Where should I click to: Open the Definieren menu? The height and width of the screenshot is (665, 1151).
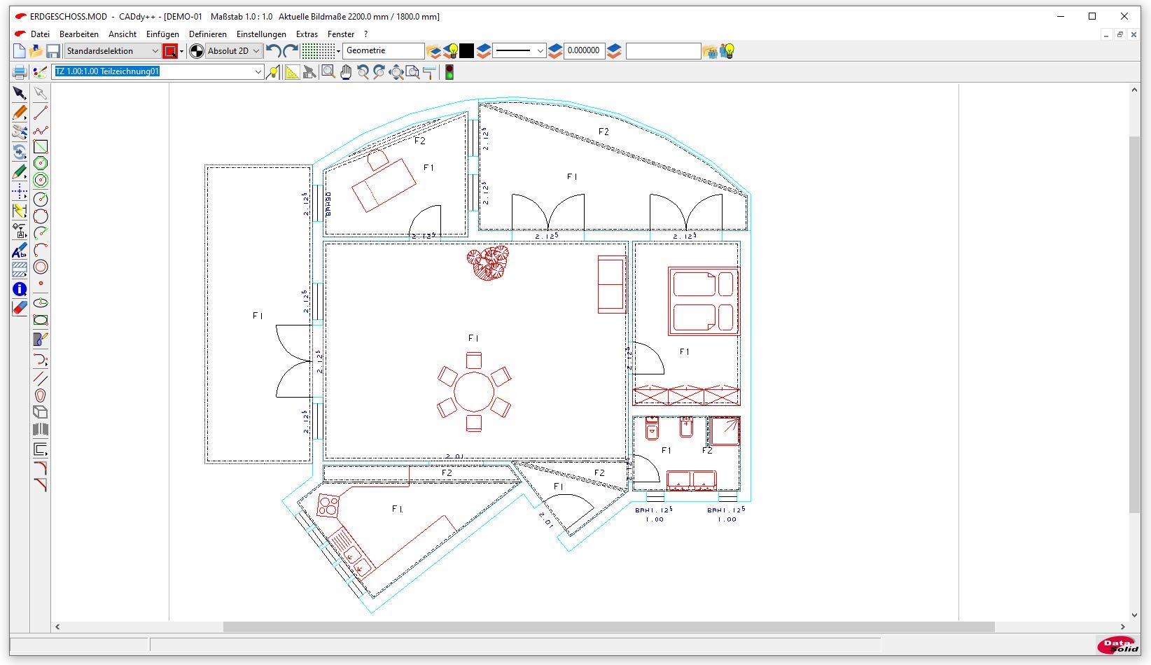pos(208,34)
